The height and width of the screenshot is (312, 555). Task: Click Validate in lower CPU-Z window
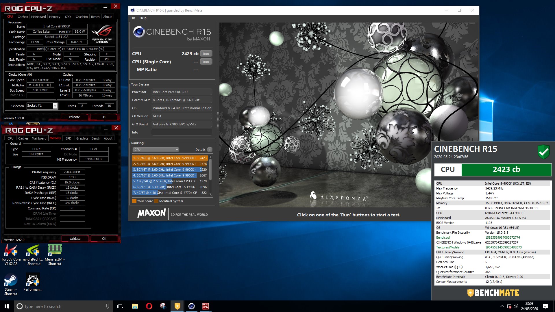(x=75, y=239)
